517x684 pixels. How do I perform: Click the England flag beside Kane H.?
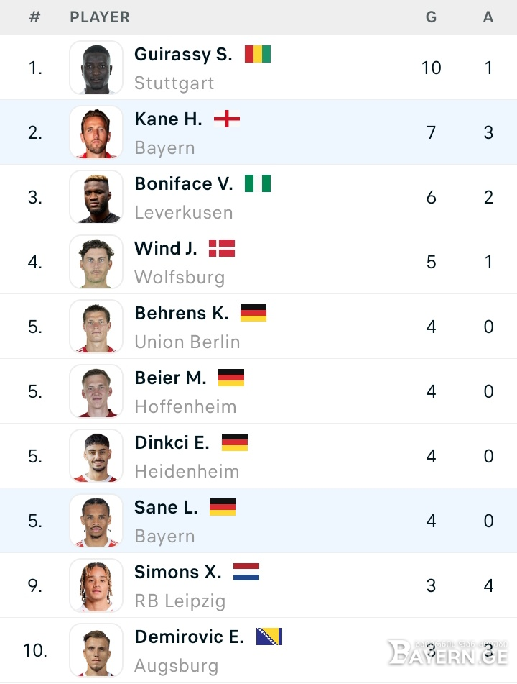[227, 119]
